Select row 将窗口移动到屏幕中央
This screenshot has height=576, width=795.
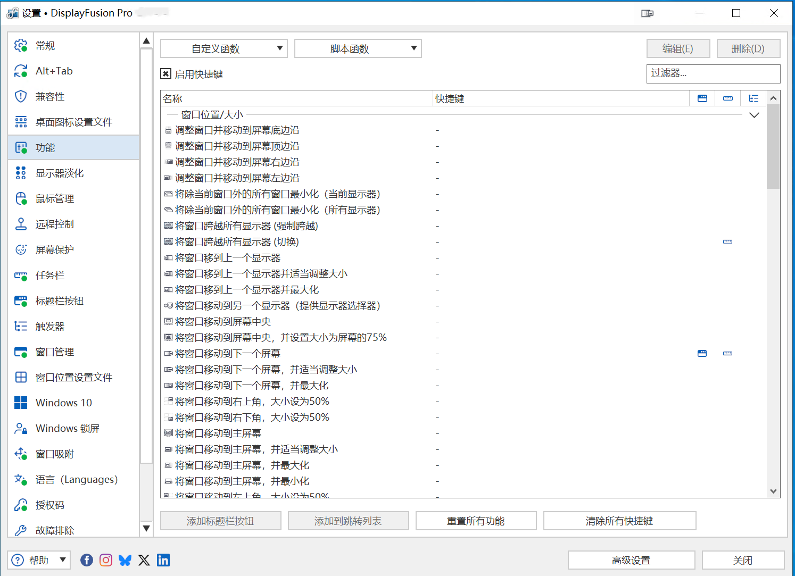coord(463,322)
